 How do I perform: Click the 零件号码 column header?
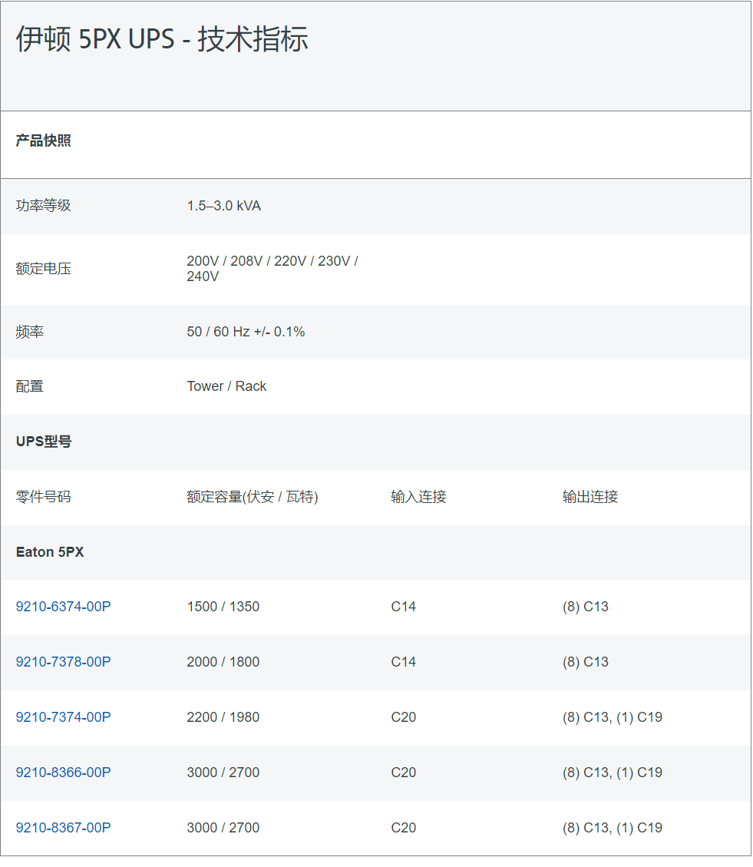click(43, 497)
